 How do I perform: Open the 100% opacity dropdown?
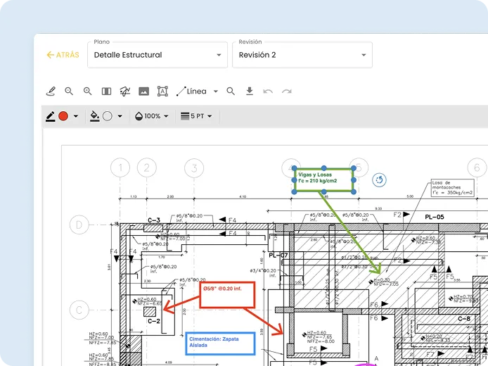click(x=152, y=116)
